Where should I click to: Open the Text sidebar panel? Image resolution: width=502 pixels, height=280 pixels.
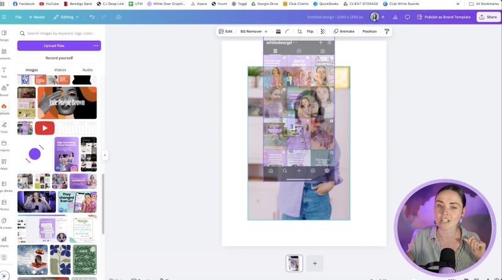click(4, 72)
